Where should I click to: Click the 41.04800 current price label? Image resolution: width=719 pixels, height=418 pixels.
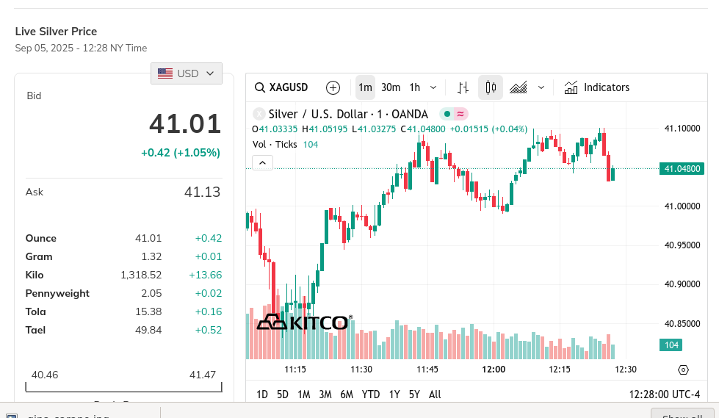pos(682,169)
